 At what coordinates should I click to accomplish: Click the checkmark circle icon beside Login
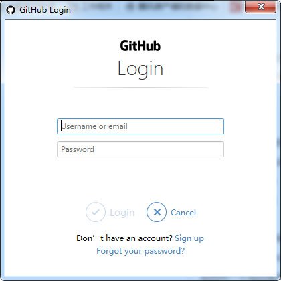[96, 212]
